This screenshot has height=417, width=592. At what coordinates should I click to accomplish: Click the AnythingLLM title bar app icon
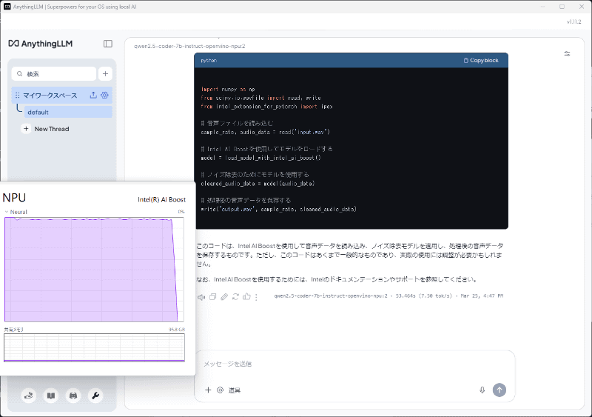7,7
